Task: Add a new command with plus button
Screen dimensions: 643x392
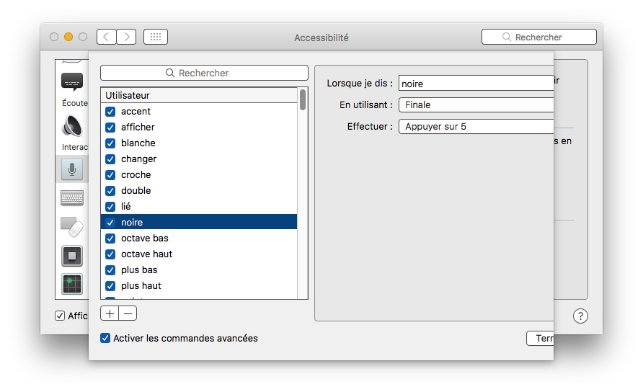Action: tap(110, 313)
